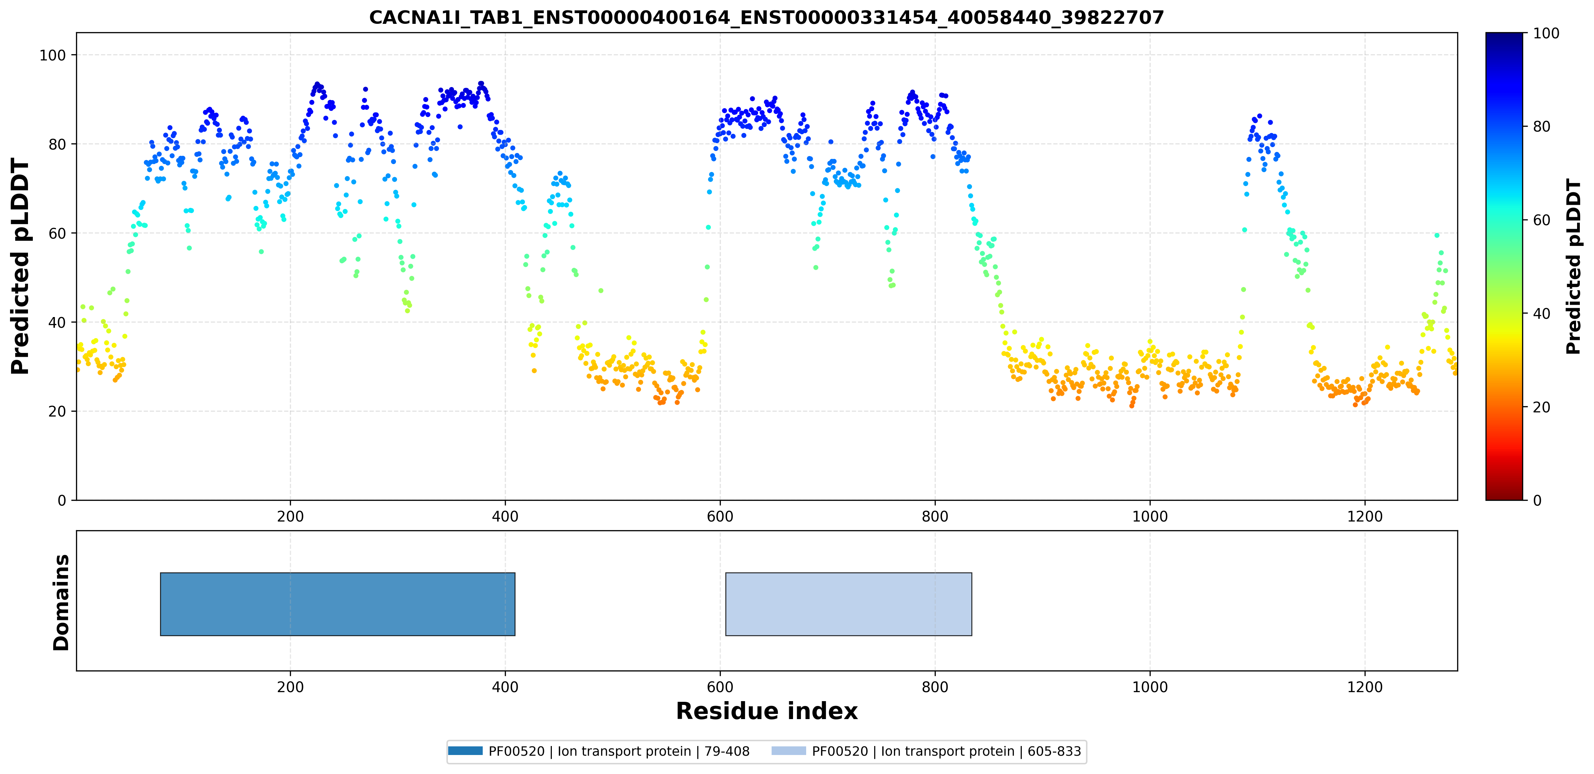1594x774 pixels.
Task: Click the dark blue legend swatch 79-408
Action: point(465,751)
